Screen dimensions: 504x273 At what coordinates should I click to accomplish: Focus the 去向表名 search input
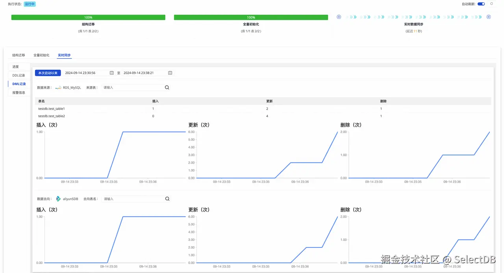[x=133, y=199]
